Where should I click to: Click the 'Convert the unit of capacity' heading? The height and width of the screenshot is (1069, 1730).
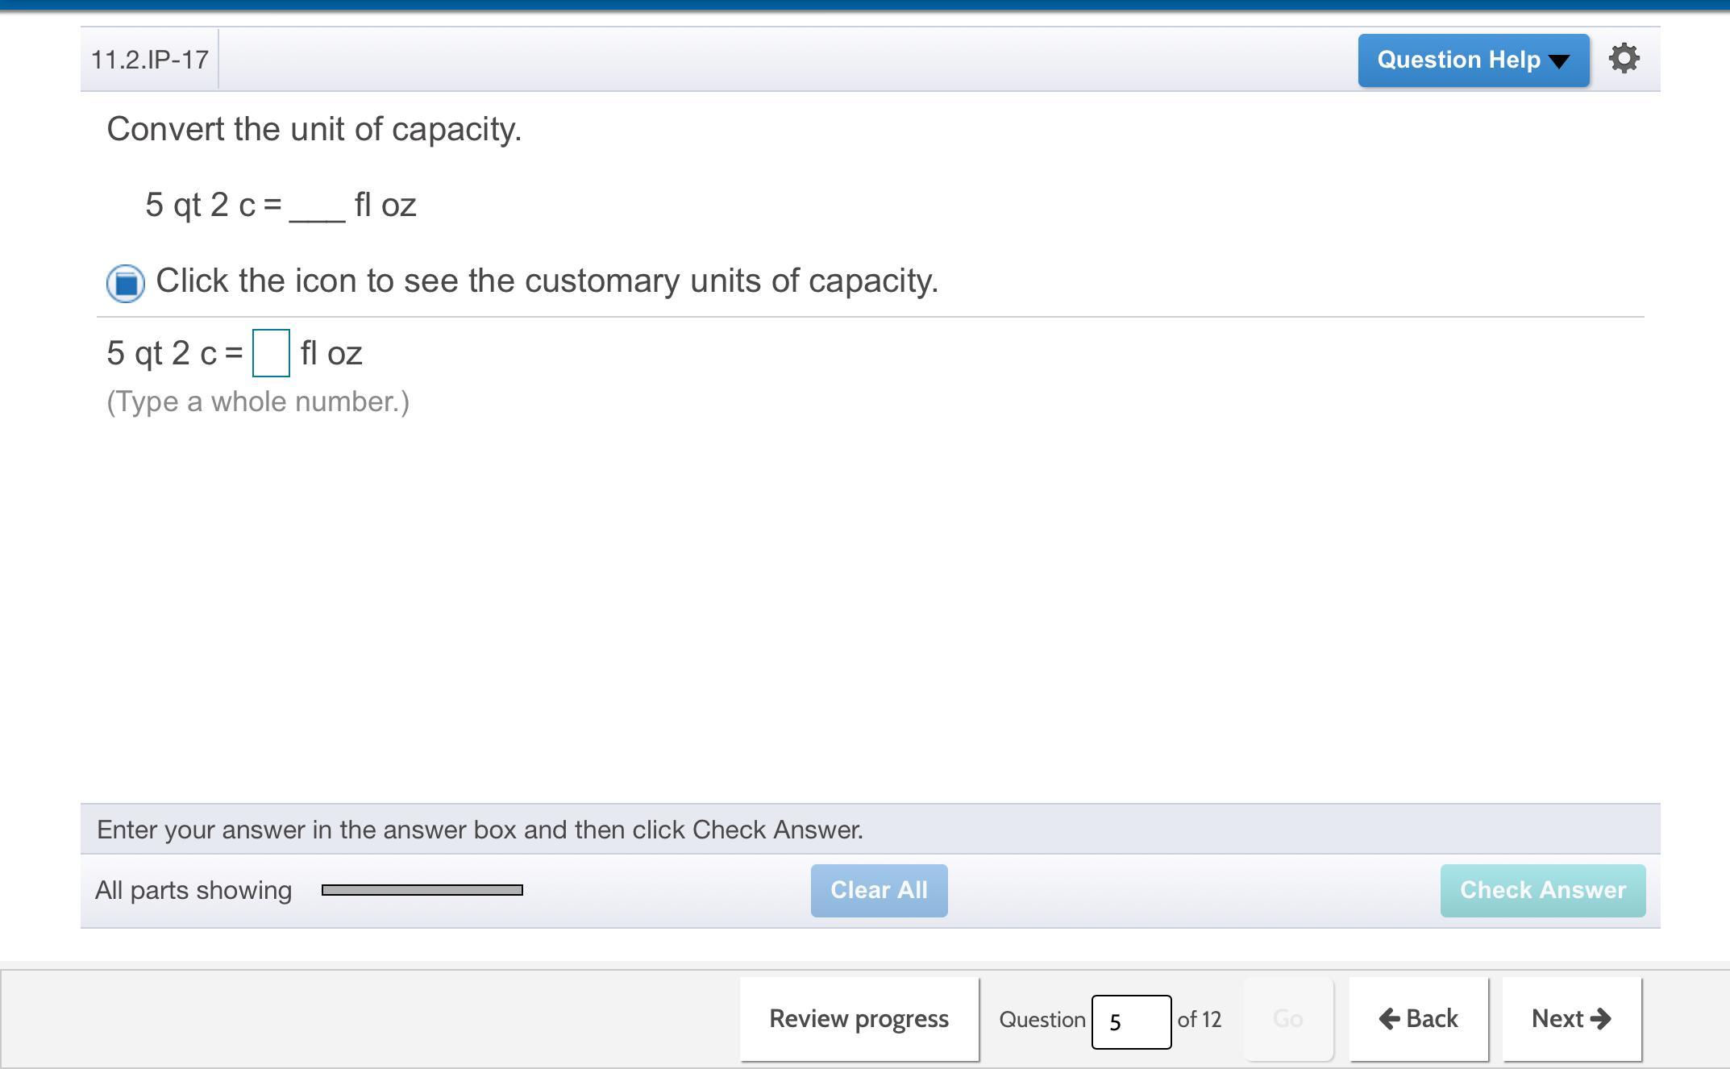tap(314, 129)
